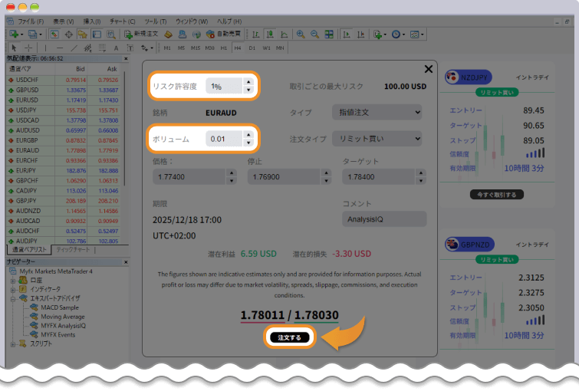Click the 注文する order button

point(291,337)
